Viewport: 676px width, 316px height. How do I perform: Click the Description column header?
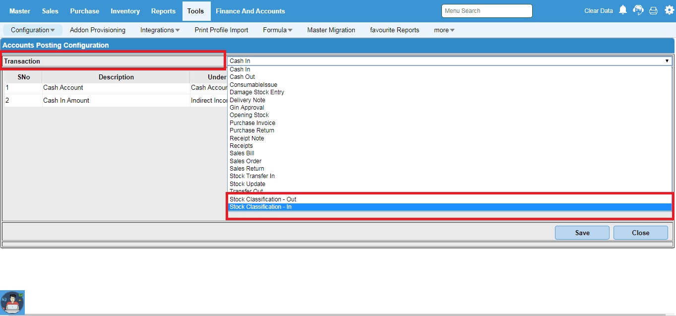click(116, 77)
